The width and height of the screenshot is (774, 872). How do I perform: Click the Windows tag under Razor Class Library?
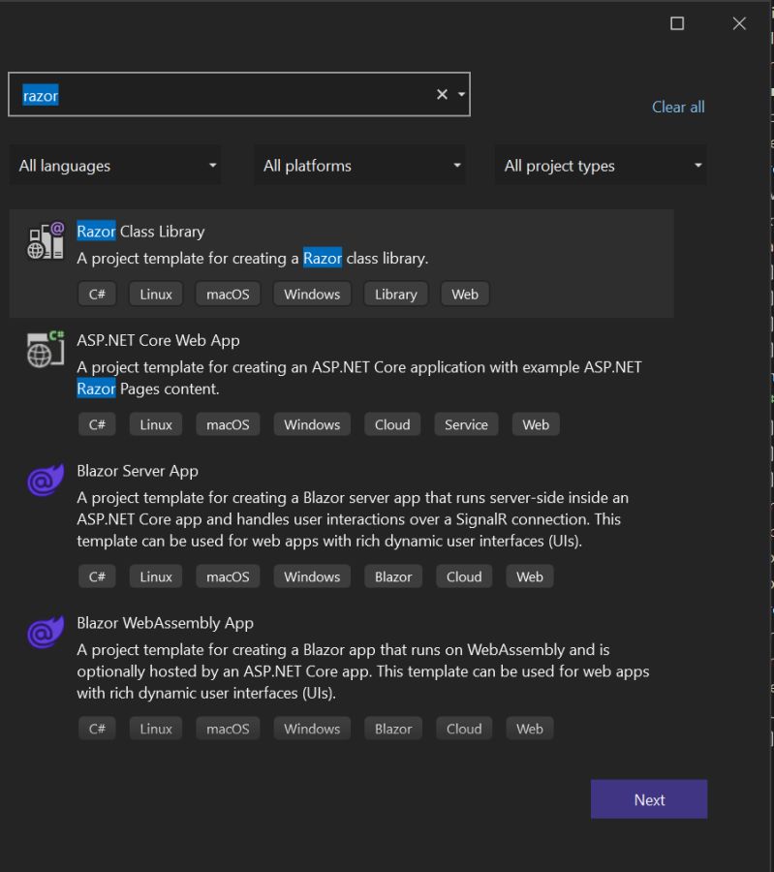312,295
